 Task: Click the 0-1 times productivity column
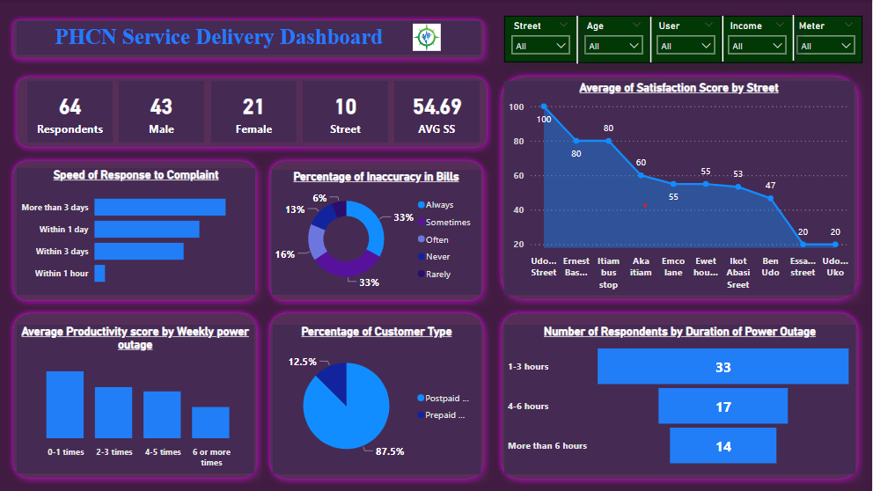pos(65,405)
